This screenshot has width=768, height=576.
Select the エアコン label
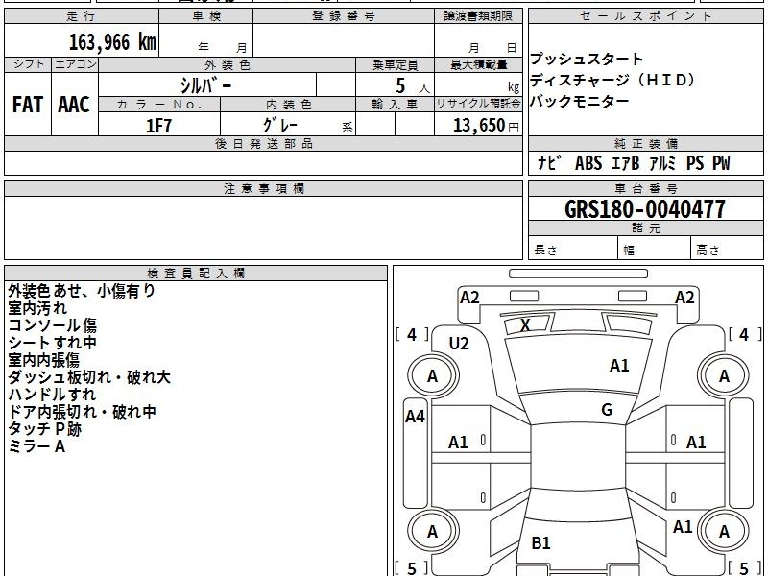(75, 64)
